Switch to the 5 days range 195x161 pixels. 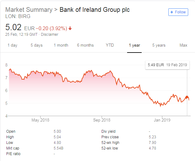tap(37, 45)
